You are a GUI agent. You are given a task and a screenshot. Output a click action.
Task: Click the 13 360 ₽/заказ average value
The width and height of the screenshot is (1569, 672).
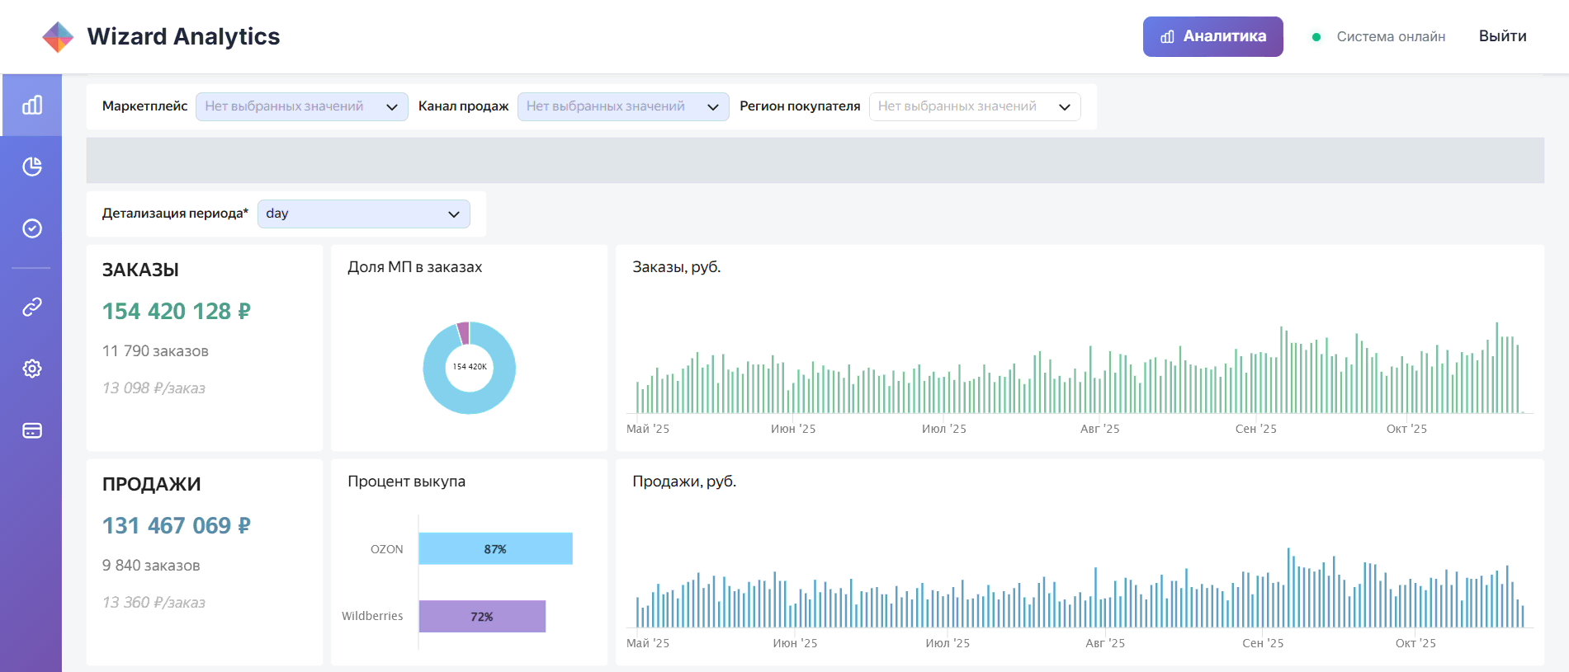(x=154, y=603)
